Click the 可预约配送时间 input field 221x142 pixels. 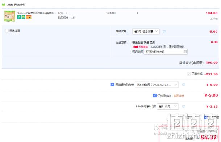pyautogui.click(x=166, y=52)
